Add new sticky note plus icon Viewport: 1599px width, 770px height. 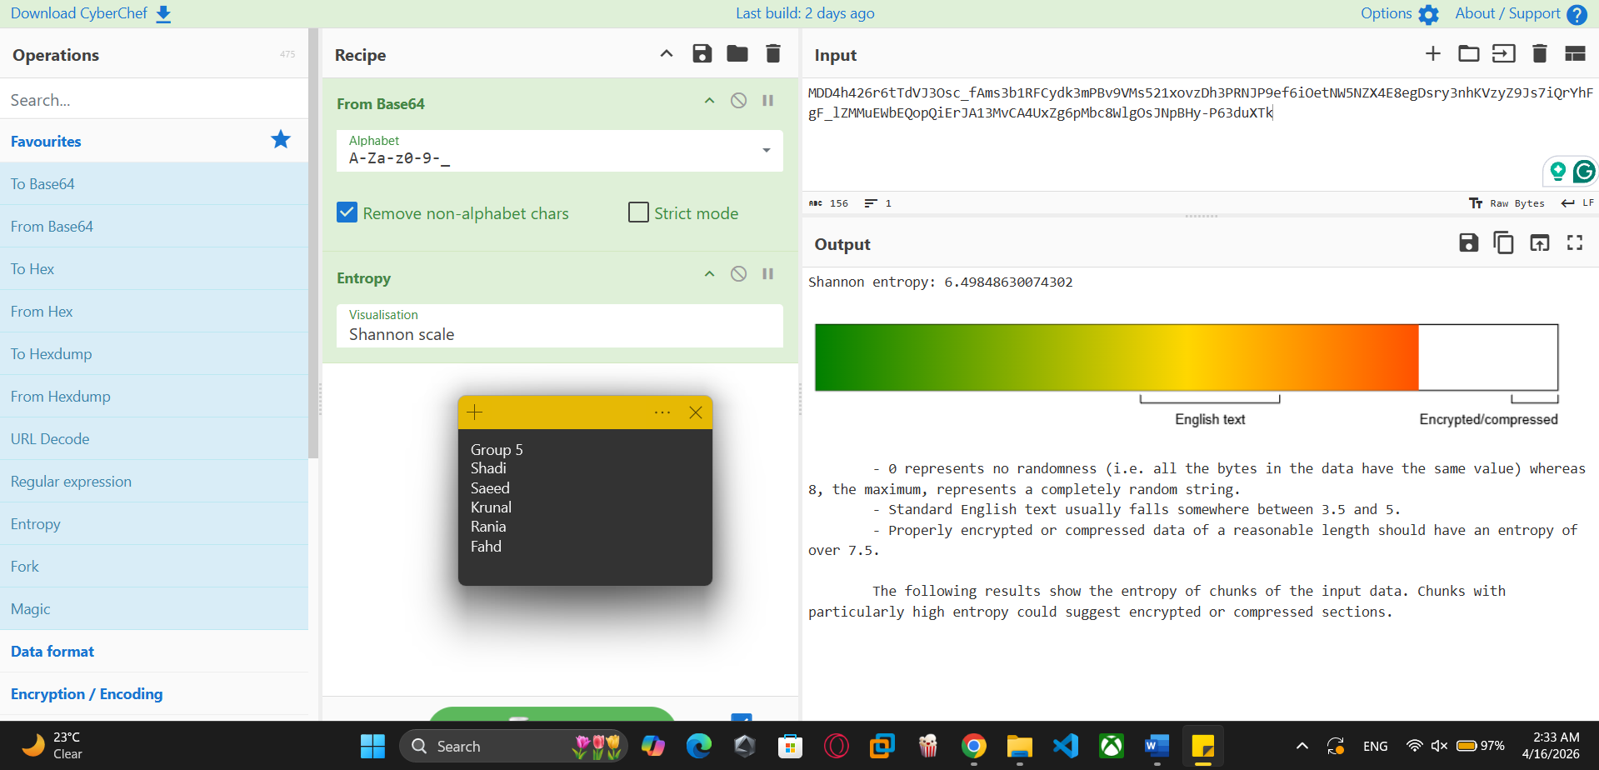point(475,412)
